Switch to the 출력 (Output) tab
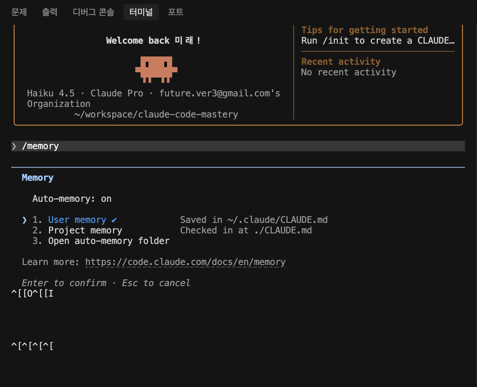The width and height of the screenshot is (477, 387). (50, 12)
